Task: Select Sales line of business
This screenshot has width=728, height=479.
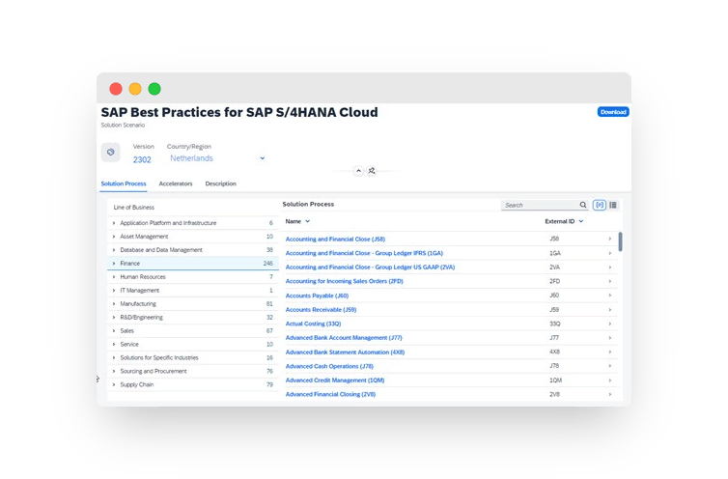Action: tap(193, 331)
